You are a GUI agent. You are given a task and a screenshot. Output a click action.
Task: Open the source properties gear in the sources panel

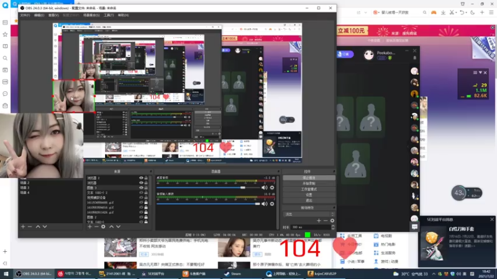[x=103, y=226]
